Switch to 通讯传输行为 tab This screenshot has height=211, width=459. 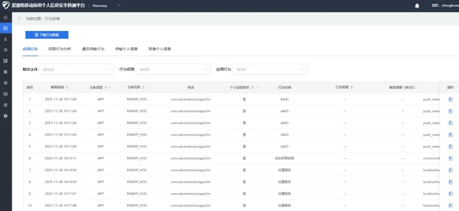pyautogui.click(x=93, y=49)
